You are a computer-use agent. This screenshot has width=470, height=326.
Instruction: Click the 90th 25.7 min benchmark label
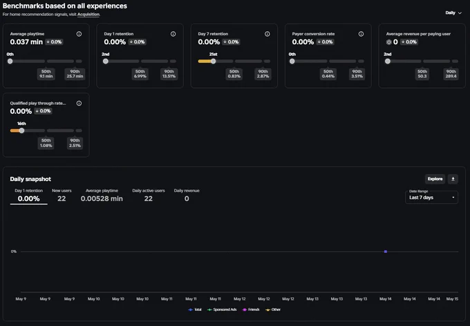coord(75,74)
